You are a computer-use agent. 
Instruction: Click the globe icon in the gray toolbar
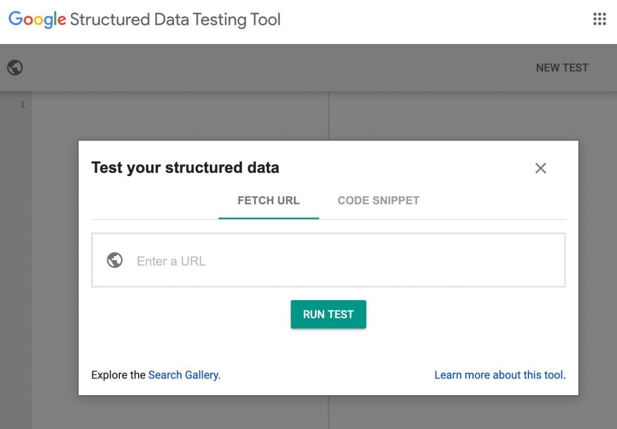[x=15, y=67]
